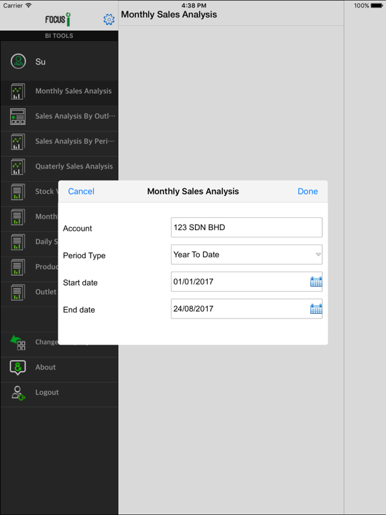Open calendar picker for End date
Viewport: 386px width, 515px height.
316,308
